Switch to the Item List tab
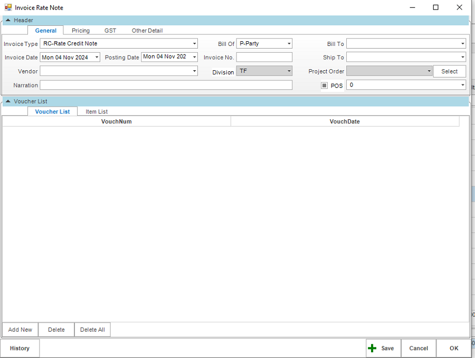The width and height of the screenshot is (475, 358). click(x=97, y=111)
